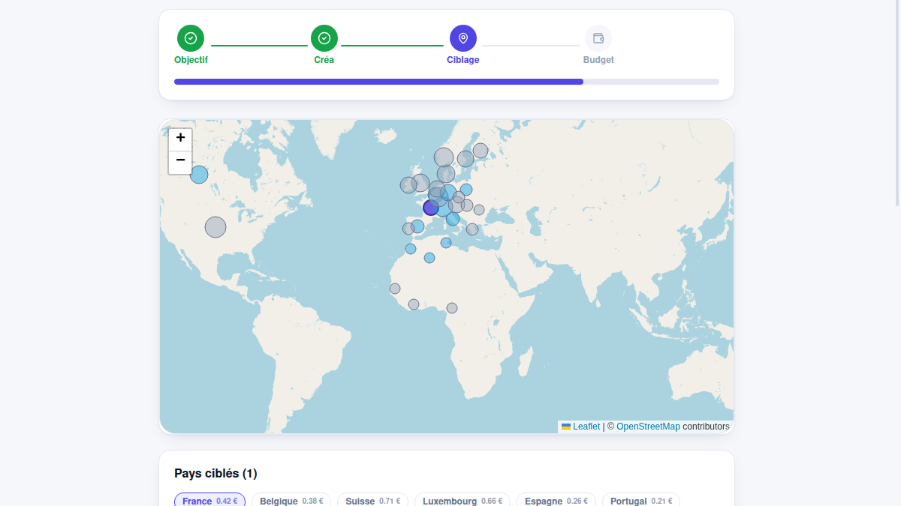Select the dark purple France map marker

tap(431, 208)
